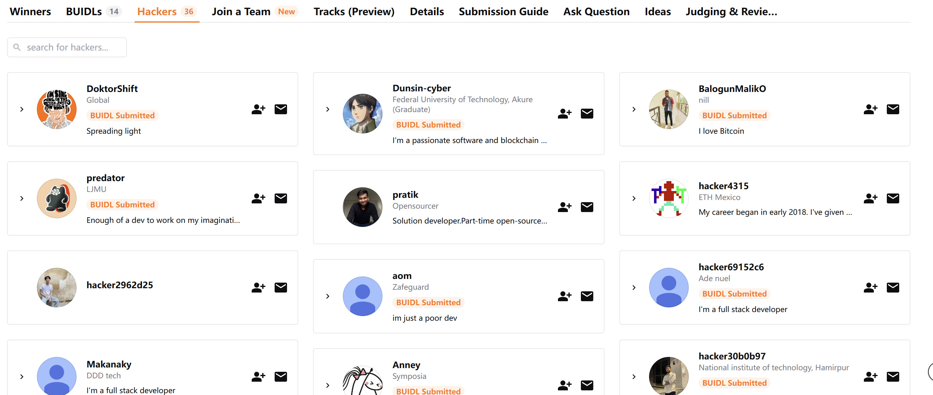Switch to the Winners tab
Screen dimensions: 933x395
30,11
